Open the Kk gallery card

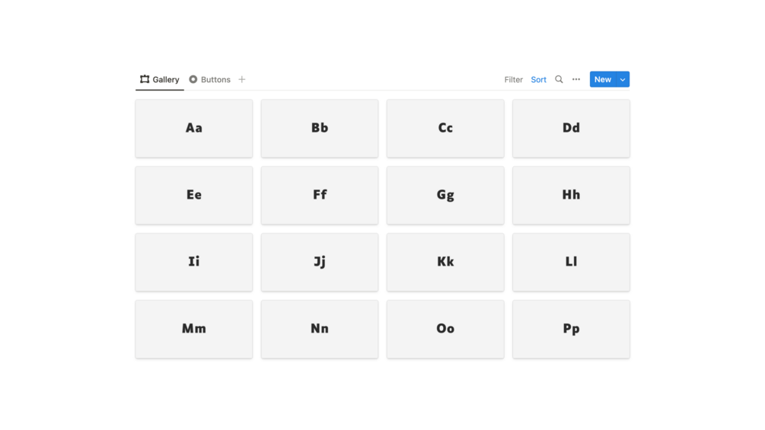445,262
